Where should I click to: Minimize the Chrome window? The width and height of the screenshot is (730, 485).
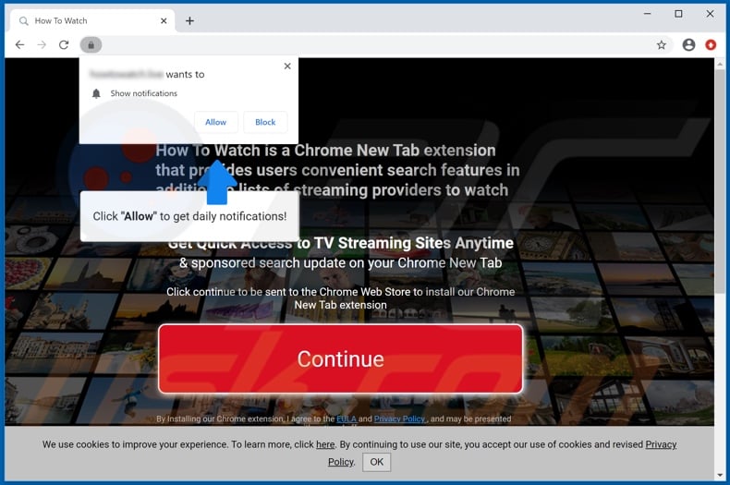coord(647,14)
